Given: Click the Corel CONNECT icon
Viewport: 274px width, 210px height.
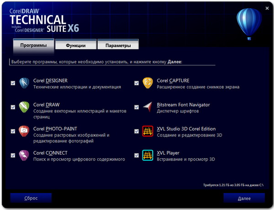Looking at the screenshot, I should tap(24, 156).
